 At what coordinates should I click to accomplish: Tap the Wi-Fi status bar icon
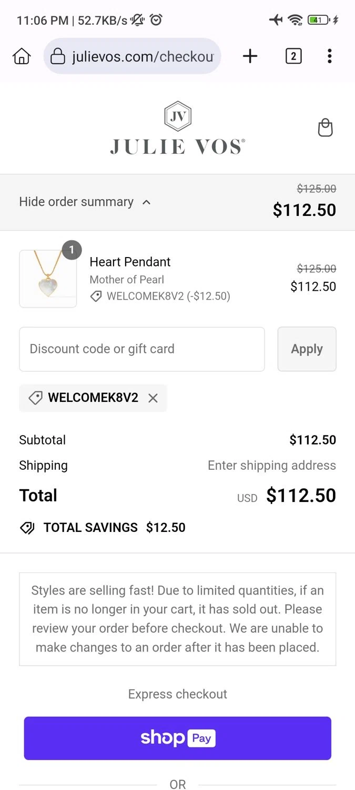(295, 20)
